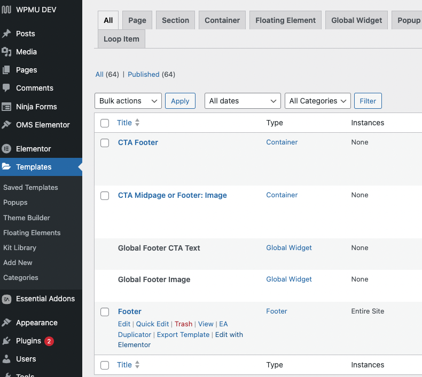The width and height of the screenshot is (422, 377).
Task: Click Global Footer CTA Text title
Action: (159, 248)
